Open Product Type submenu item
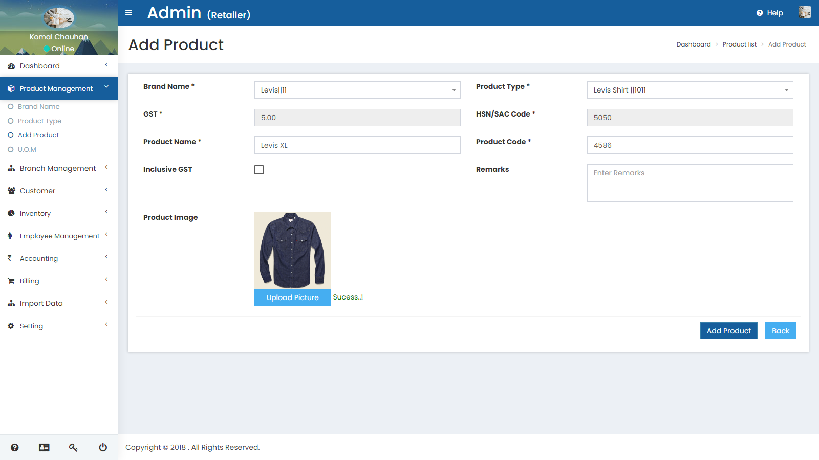The width and height of the screenshot is (819, 460). point(39,121)
